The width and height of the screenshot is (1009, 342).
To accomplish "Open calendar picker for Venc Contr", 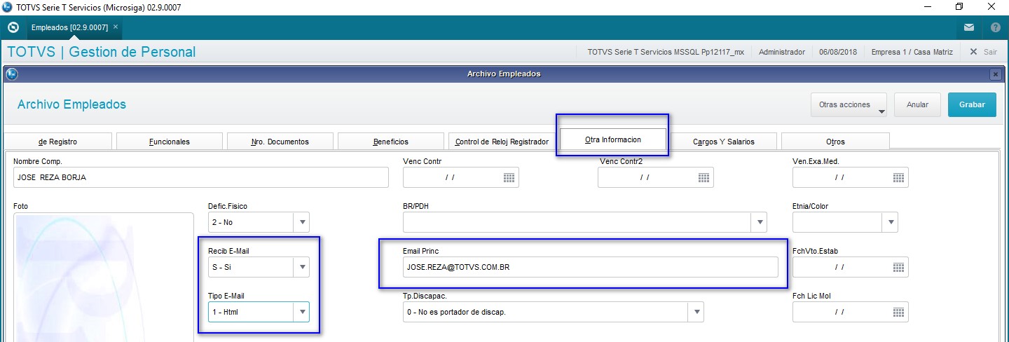I will tap(509, 177).
